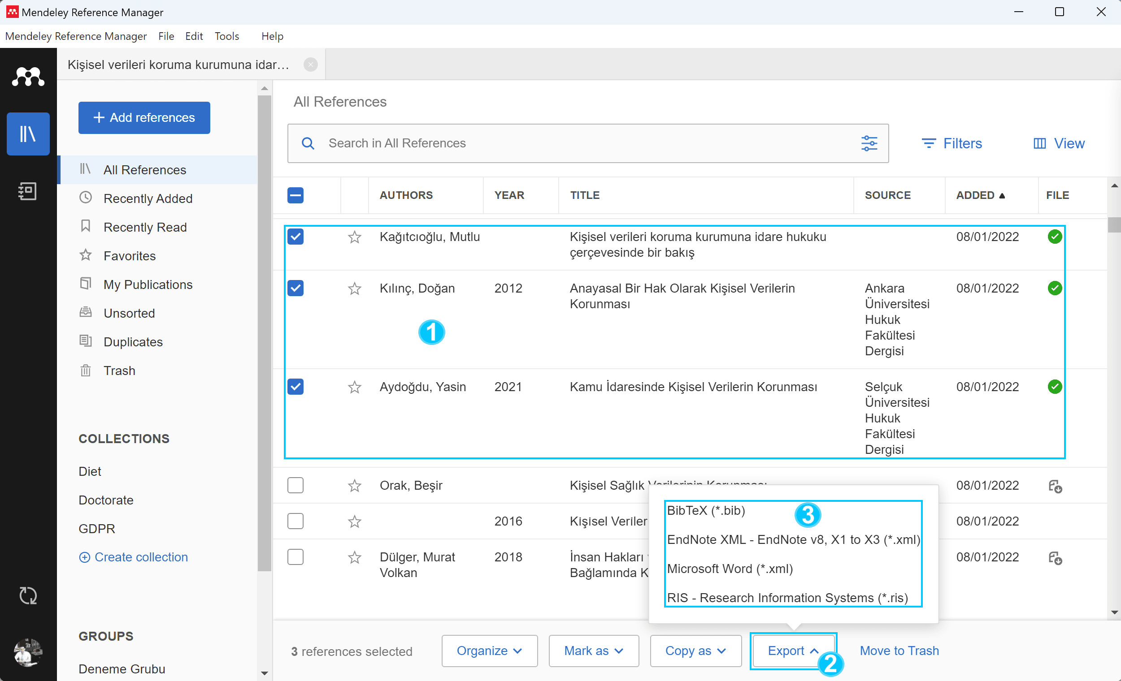Open the Notebook icon in left rail
This screenshot has width=1121, height=681.
(x=28, y=191)
